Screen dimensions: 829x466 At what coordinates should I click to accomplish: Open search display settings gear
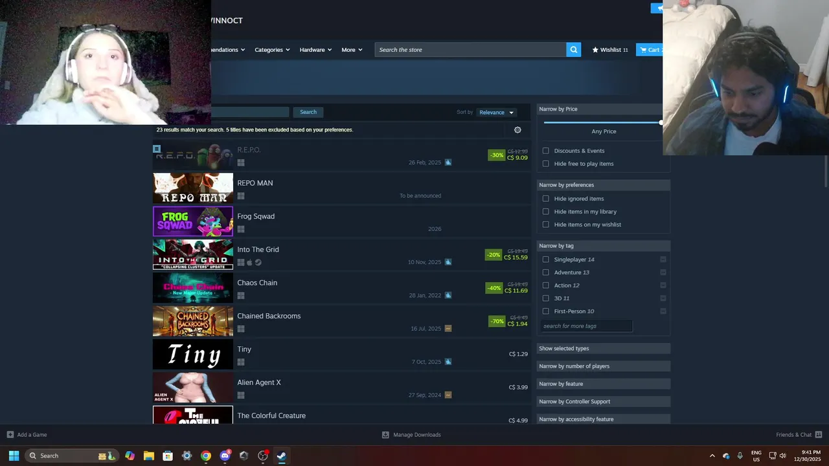tap(517, 130)
